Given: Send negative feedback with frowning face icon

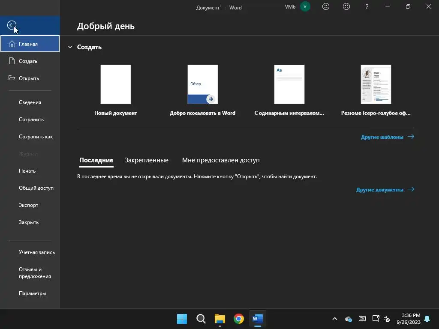Looking at the screenshot, I should point(346,6).
